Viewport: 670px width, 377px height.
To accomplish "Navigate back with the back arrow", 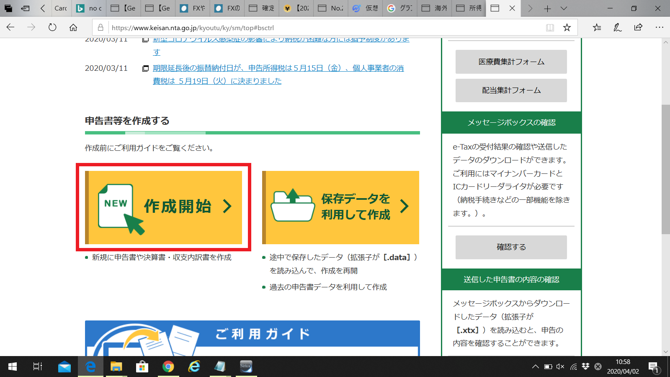I will tap(10, 27).
